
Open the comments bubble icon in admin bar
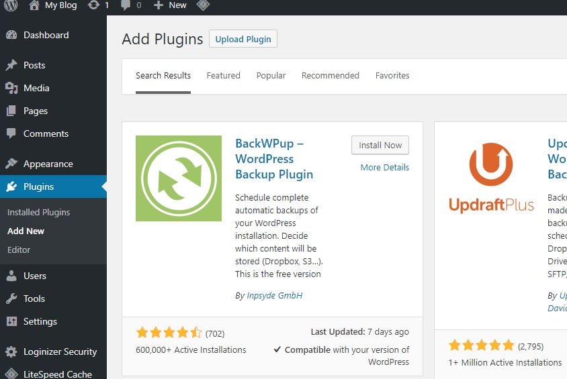[x=126, y=5]
